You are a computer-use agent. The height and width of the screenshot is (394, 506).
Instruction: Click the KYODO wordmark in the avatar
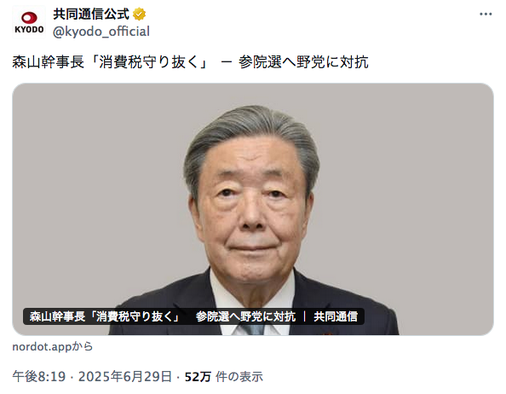(29, 29)
